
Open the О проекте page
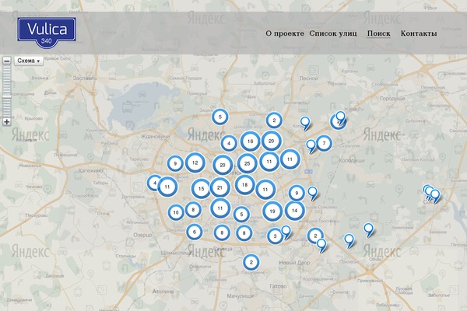pos(285,33)
